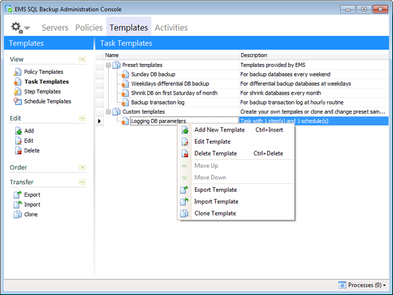Collapse the Transfer sidebar section
Viewport: 393px width, 295px height.
(x=82, y=182)
